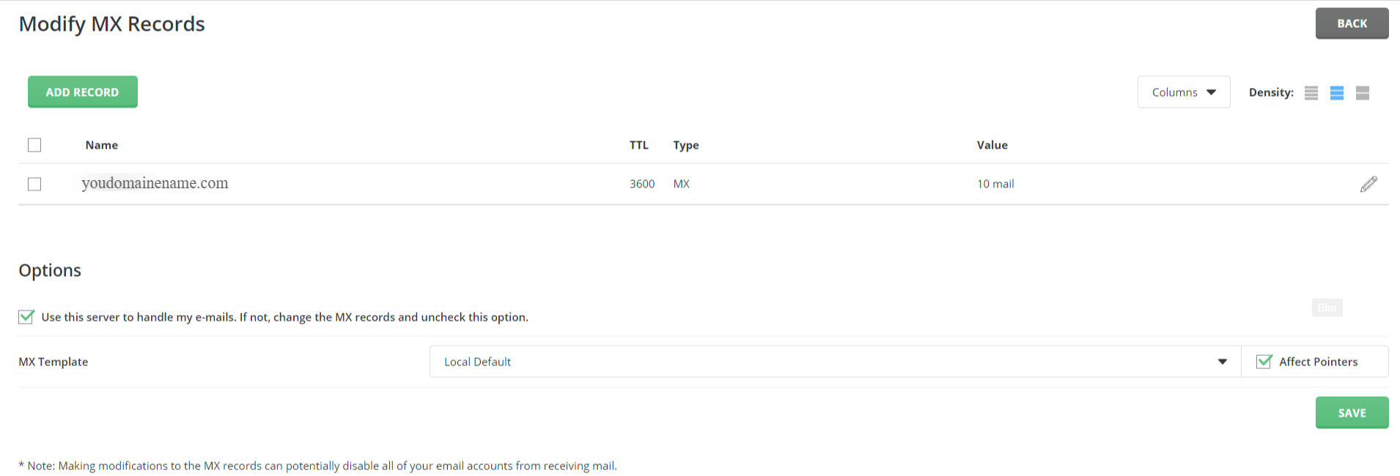This screenshot has width=1400, height=476.
Task: Click the SAVE button
Action: (1352, 413)
